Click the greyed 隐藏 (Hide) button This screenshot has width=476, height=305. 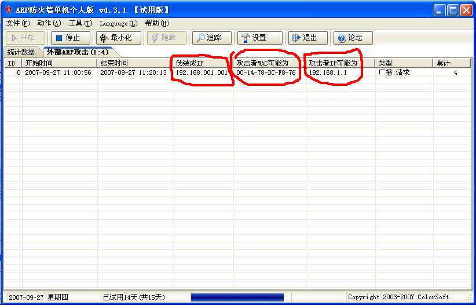coord(167,38)
